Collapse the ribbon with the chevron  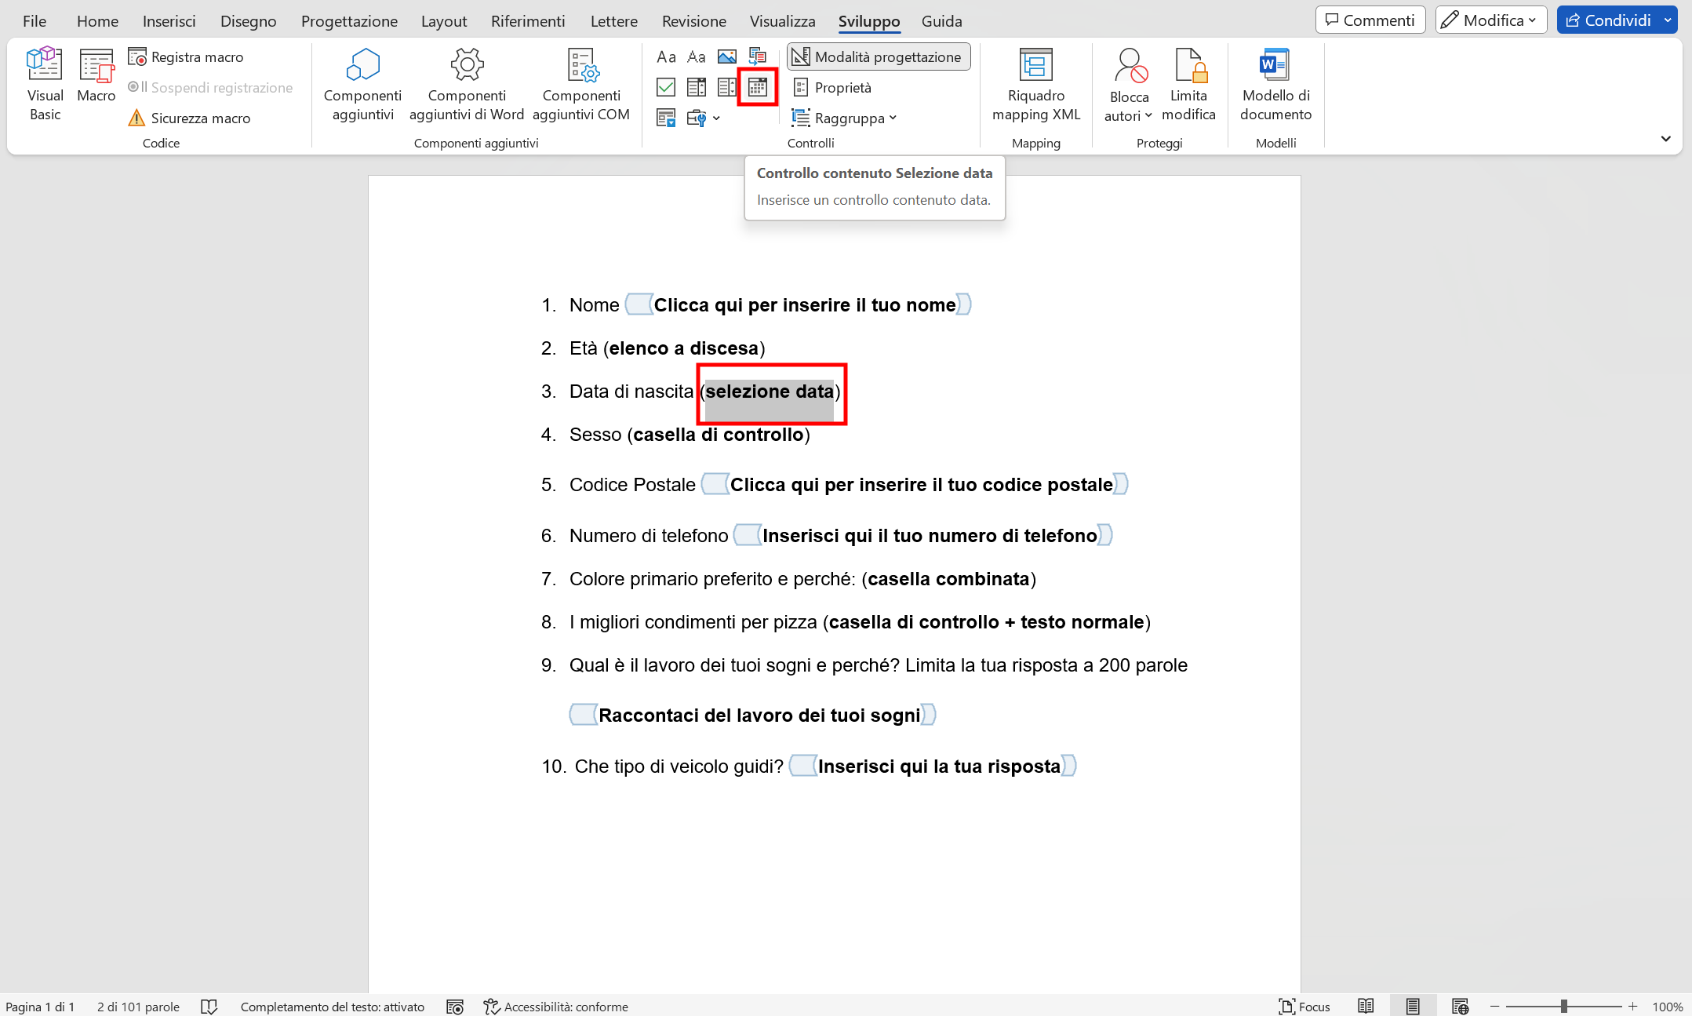tap(1666, 139)
